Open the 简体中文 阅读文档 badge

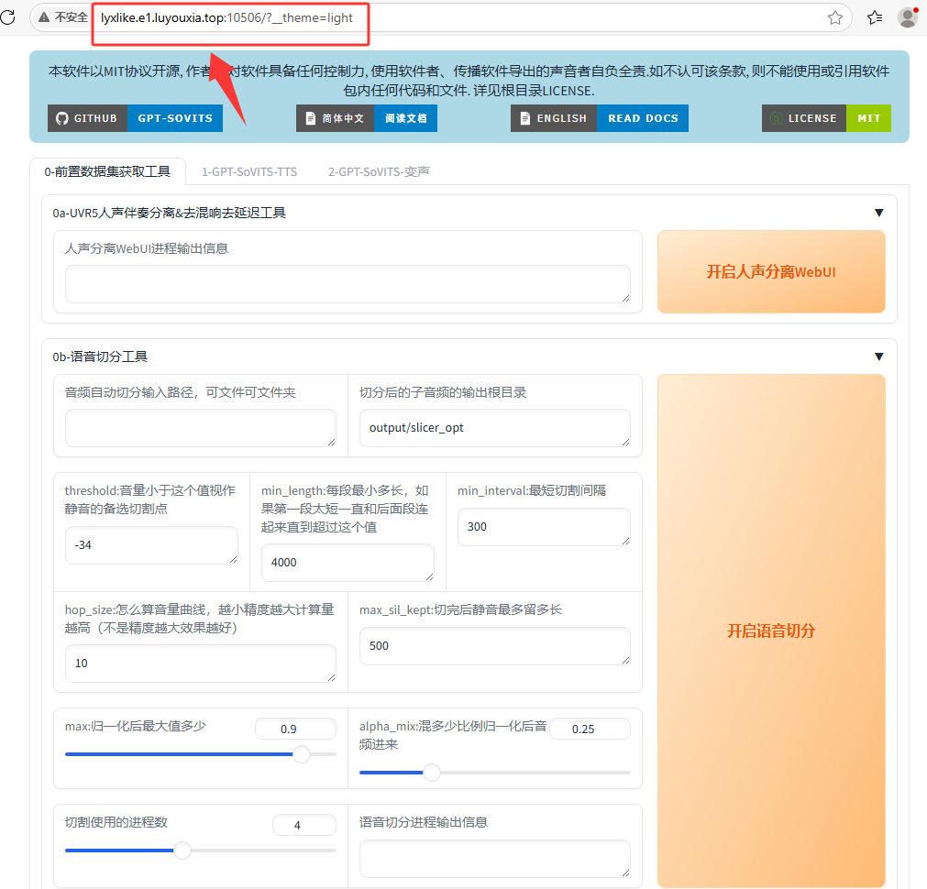coord(366,118)
